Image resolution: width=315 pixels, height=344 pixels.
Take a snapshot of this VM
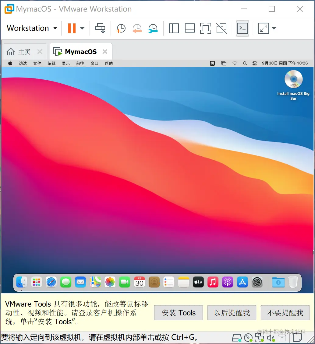tap(121, 28)
